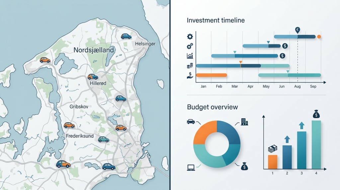340x190 pixels.
Task: Click the hand holding dollar icon
Action: 190,75
